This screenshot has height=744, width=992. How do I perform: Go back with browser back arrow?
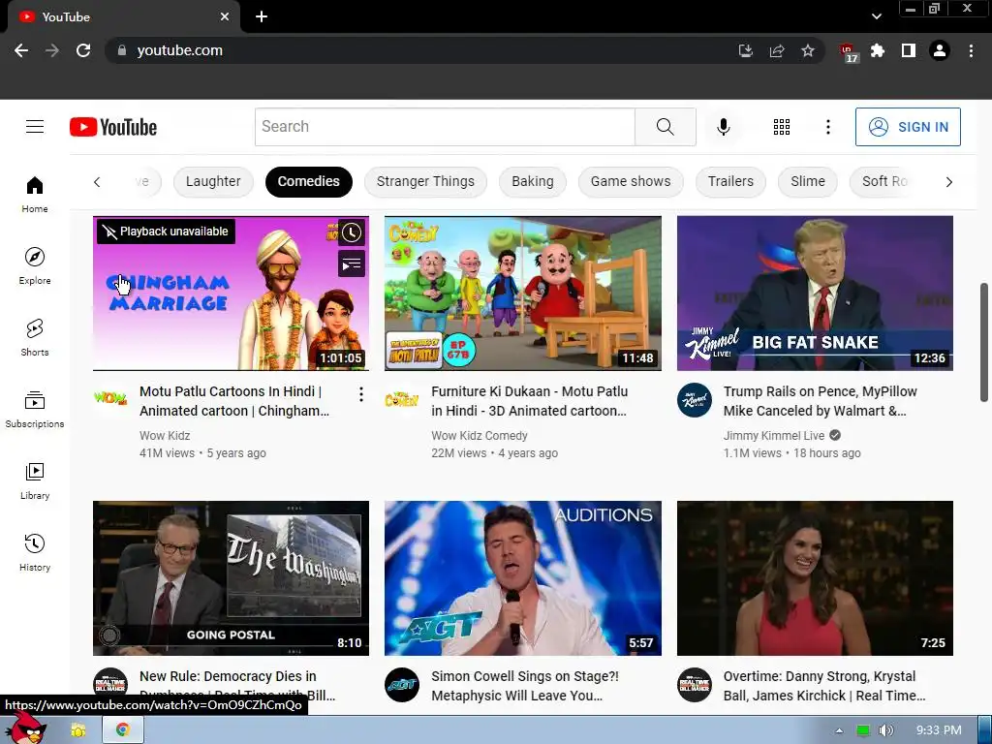tap(21, 50)
